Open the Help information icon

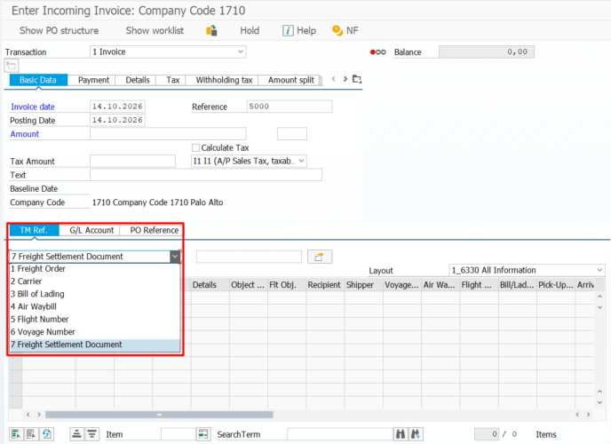click(x=288, y=30)
